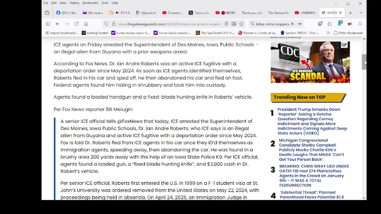
Task: Click the page vertical scrollbar thumb
Action: click(x=364, y=62)
